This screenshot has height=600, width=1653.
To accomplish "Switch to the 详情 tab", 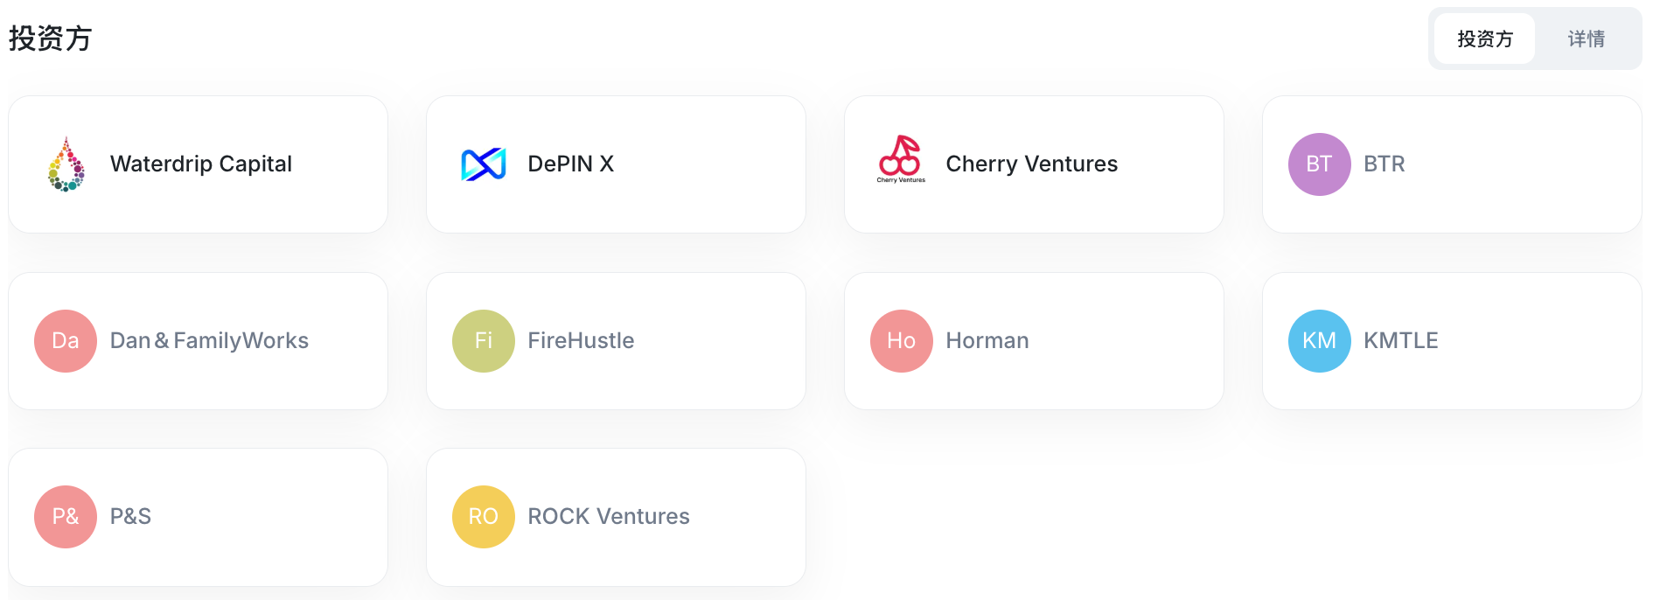I will pos(1587,38).
